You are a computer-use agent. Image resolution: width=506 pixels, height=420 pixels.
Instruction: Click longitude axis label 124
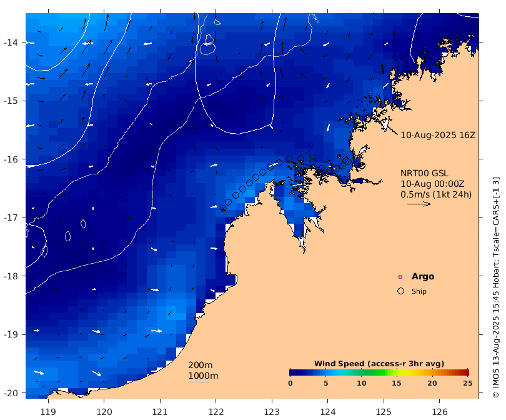coord(328,412)
